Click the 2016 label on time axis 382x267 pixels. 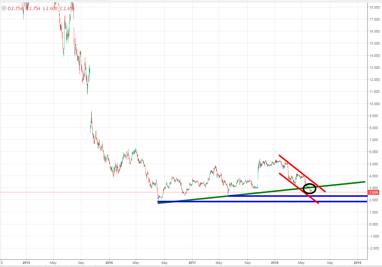[x=109, y=263]
